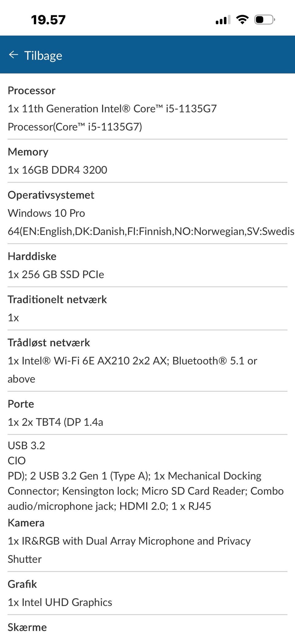Tap the 19.57 clock in status bar

point(48,20)
